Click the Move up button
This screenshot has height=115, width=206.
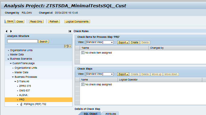pyautogui.click(x=156, y=74)
